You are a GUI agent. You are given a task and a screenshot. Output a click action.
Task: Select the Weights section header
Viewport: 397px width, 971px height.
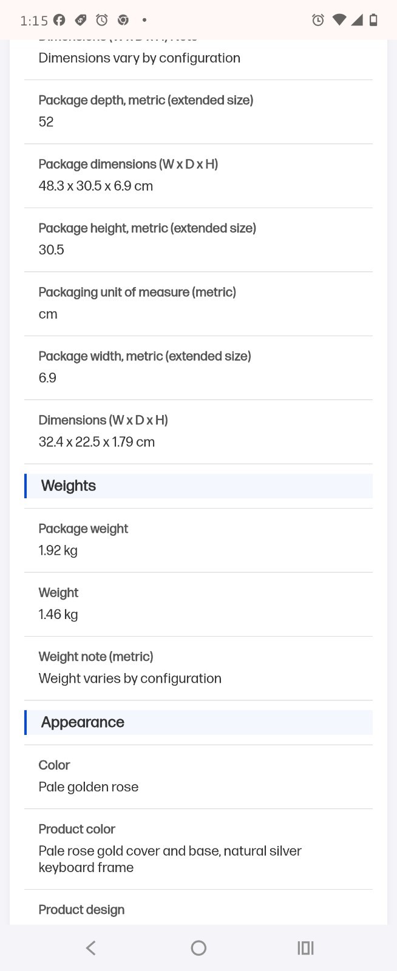(x=198, y=486)
